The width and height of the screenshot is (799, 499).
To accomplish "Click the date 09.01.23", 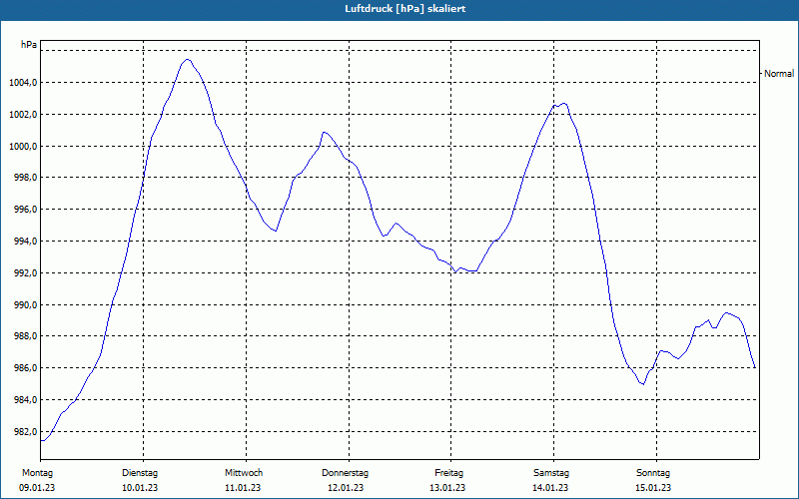I will pos(37,488).
